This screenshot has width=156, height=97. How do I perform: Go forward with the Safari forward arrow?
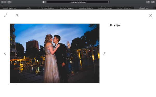5,2
